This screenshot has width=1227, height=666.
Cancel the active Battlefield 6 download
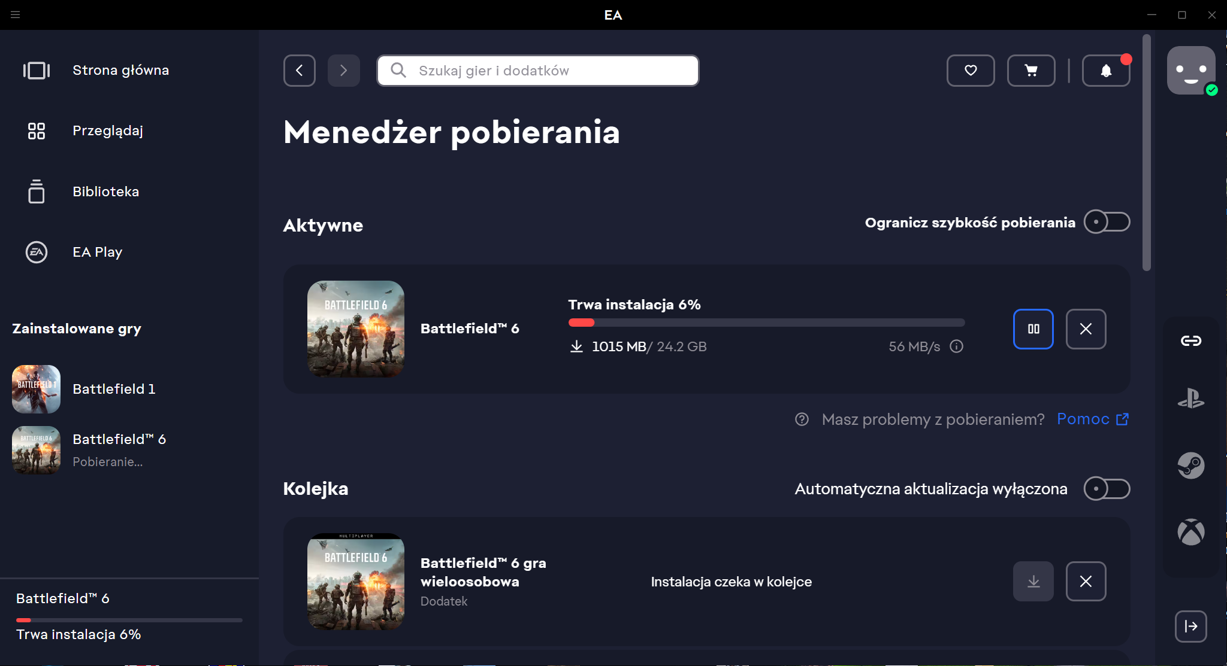pyautogui.click(x=1086, y=329)
